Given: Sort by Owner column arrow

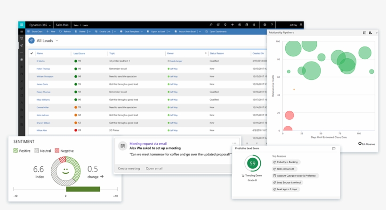Looking at the screenshot, I should point(206,53).
